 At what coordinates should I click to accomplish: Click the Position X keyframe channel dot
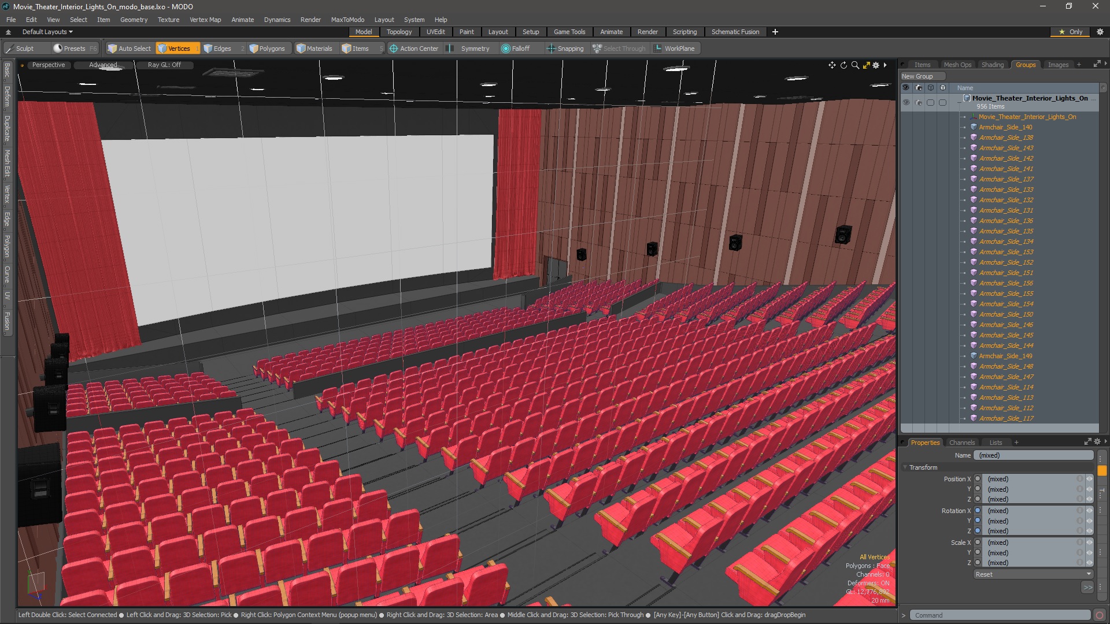978,479
